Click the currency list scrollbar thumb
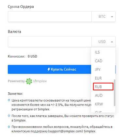The width and height of the screenshot is (119, 137). click(x=114, y=93)
